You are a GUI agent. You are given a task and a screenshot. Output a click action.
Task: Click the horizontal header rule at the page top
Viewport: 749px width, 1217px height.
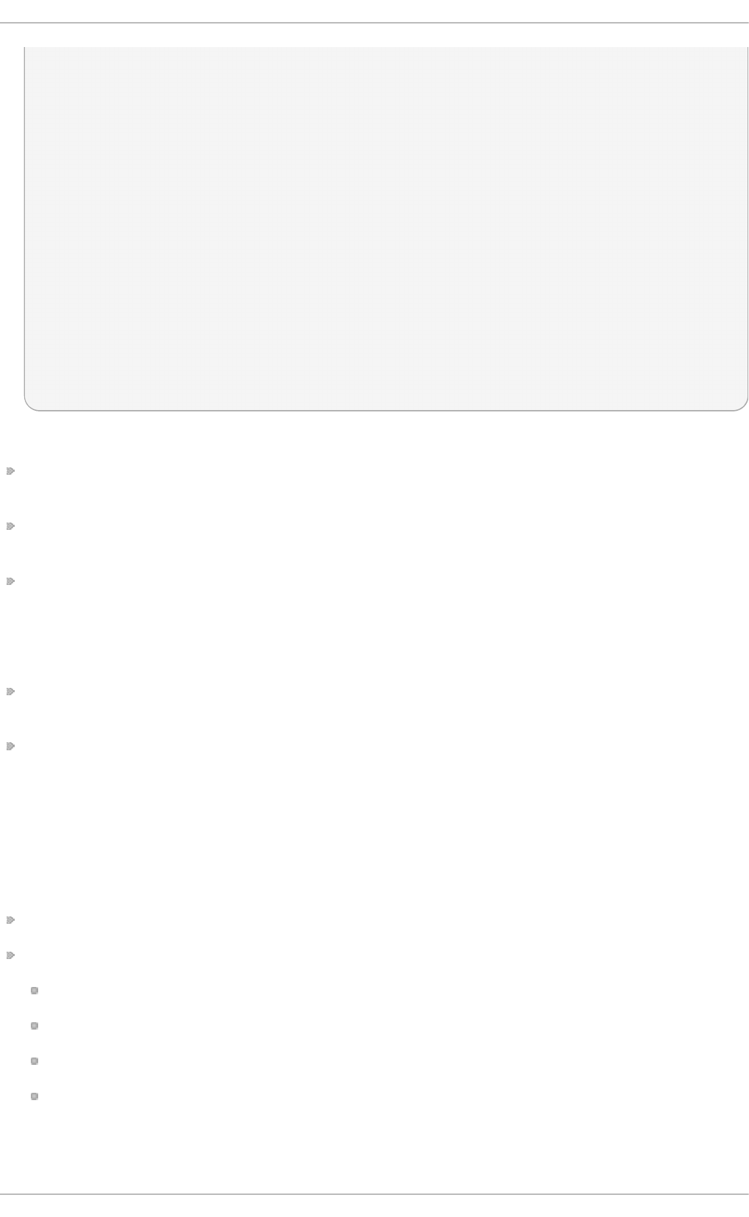(x=374, y=23)
